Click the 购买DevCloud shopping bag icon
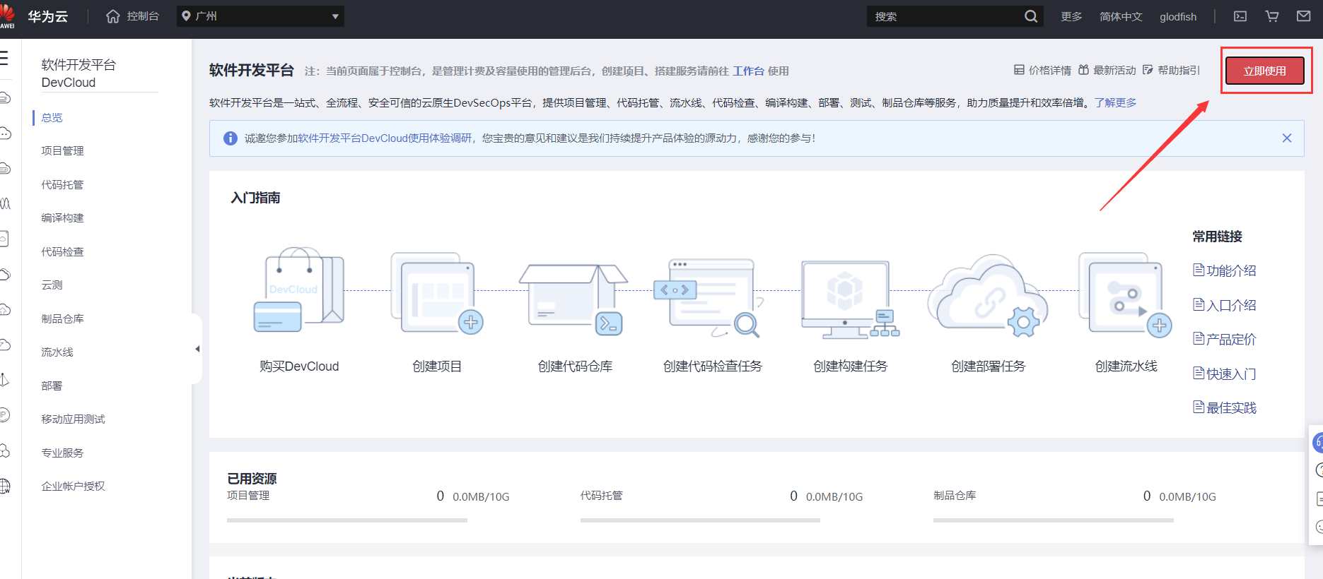This screenshot has width=1323, height=579. tap(298, 290)
